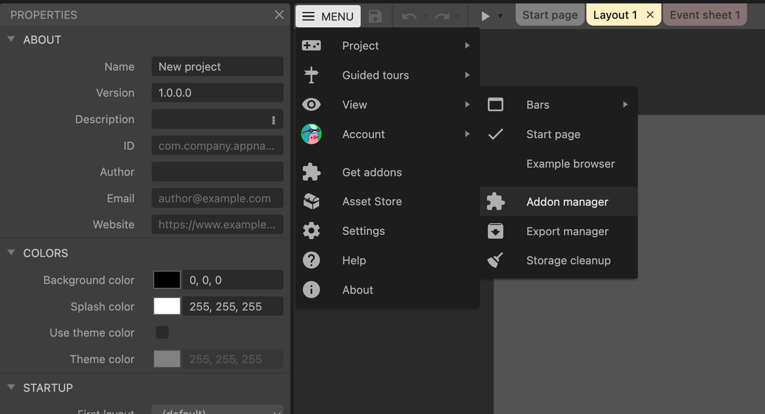Image resolution: width=765 pixels, height=414 pixels.
Task: Click the redo arrow icon
Action: click(x=442, y=16)
